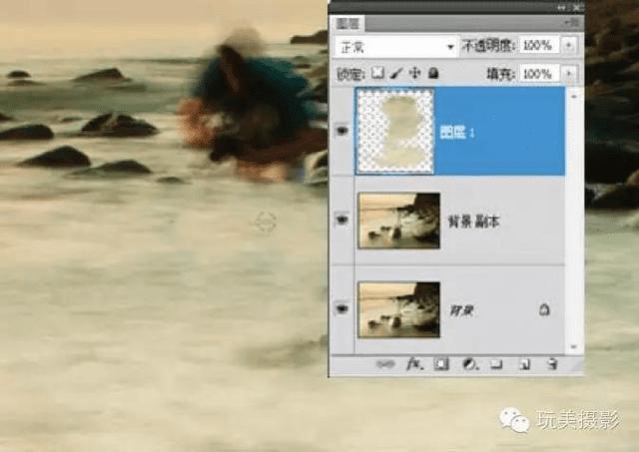This screenshot has width=639, height=452.
Task: Select layer named 背景
Action: click(461, 311)
